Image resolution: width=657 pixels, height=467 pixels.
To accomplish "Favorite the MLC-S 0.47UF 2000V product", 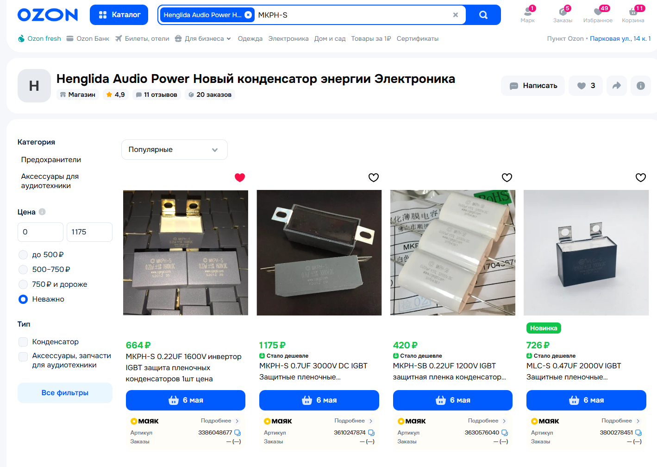I will 641,177.
